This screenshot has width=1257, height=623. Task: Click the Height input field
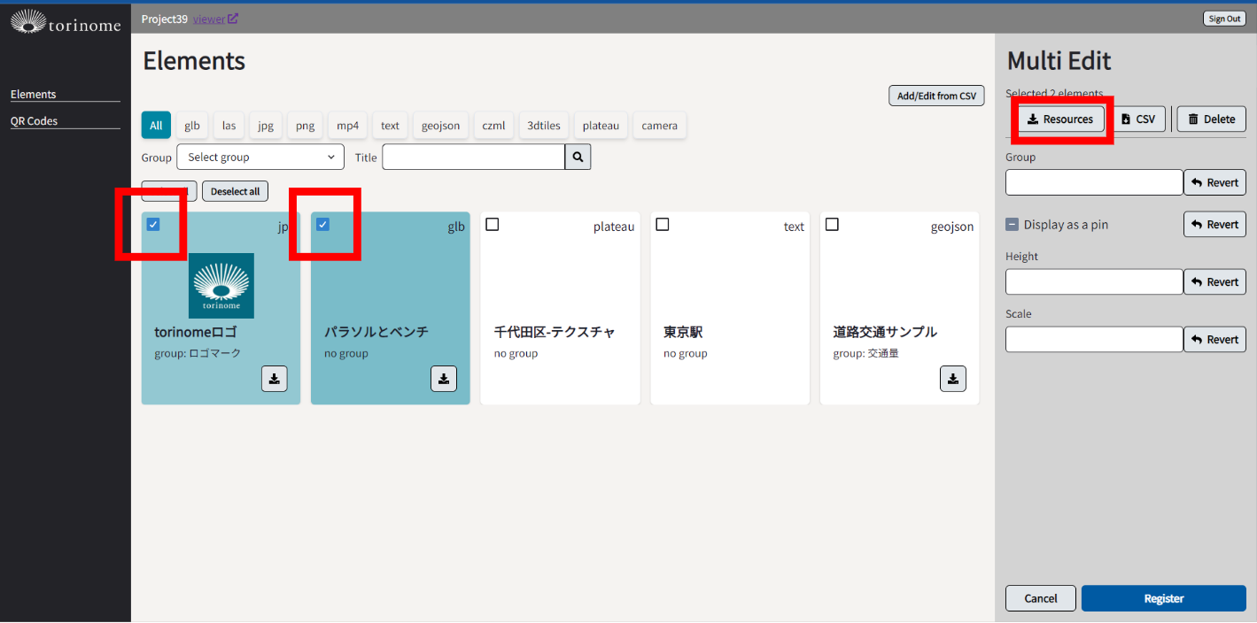coord(1094,282)
